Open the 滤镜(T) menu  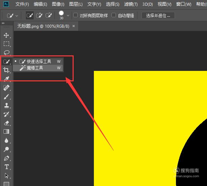(131, 4)
